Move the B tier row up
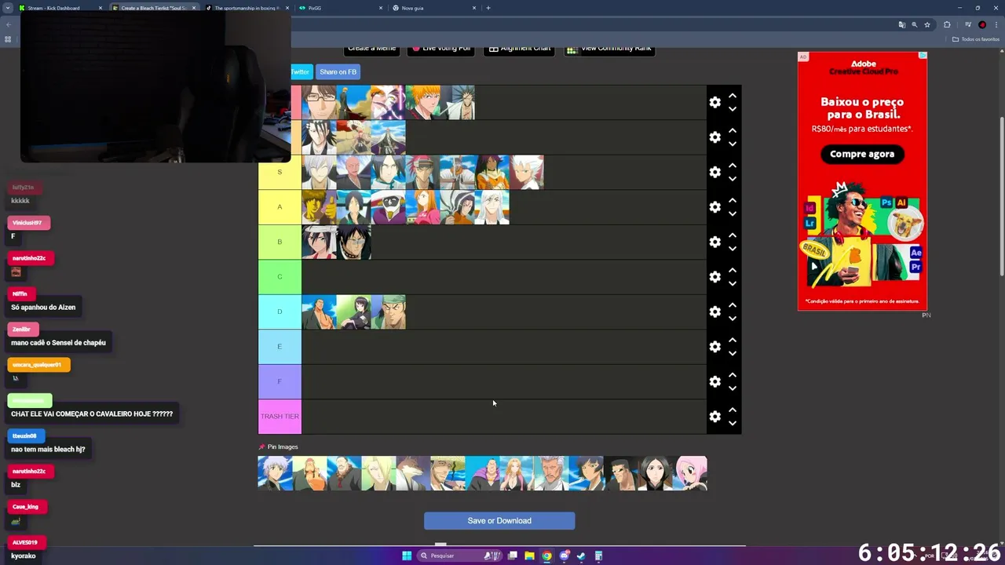The width and height of the screenshot is (1005, 565). (732, 235)
